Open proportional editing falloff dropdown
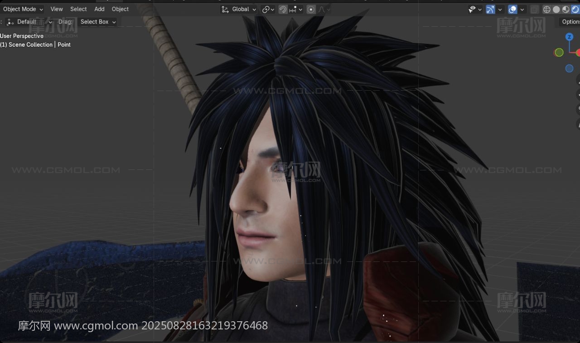The image size is (580, 343). [324, 9]
